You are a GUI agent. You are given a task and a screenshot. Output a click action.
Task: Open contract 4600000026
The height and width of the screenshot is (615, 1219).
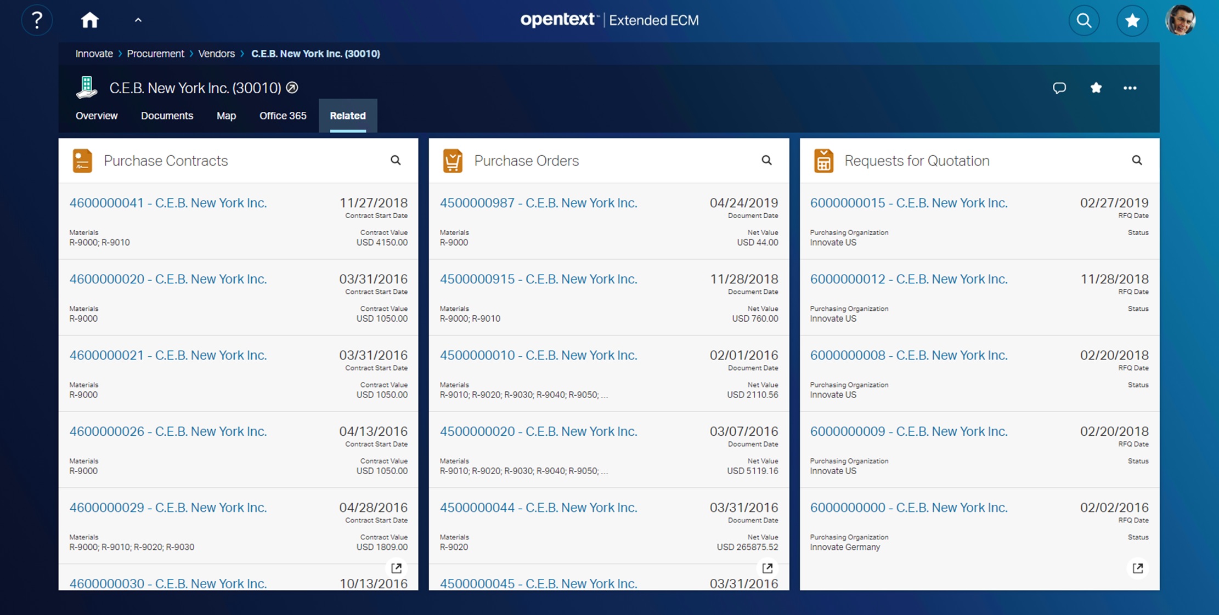[x=168, y=431]
